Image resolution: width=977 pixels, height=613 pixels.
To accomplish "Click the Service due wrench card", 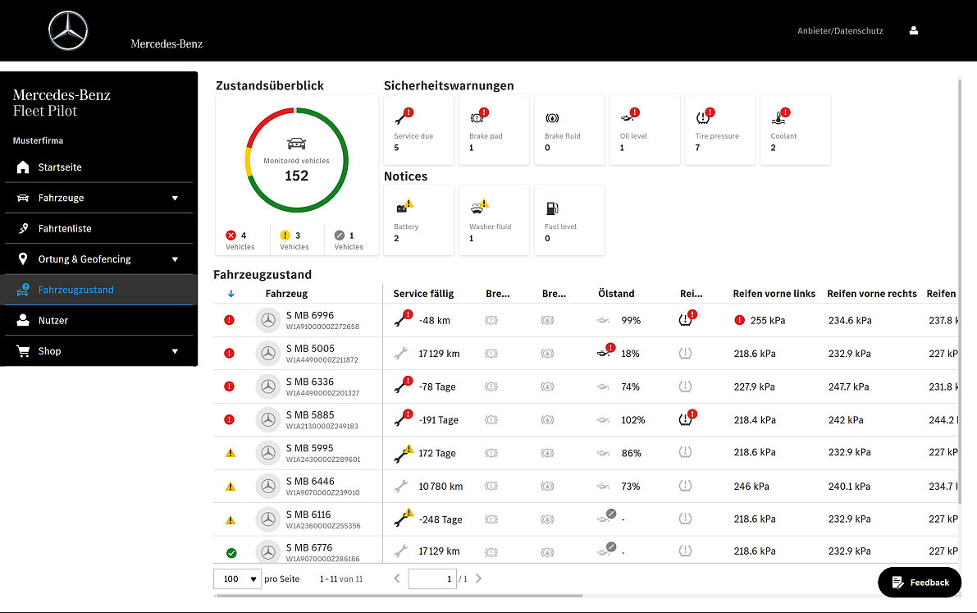I will [418, 130].
